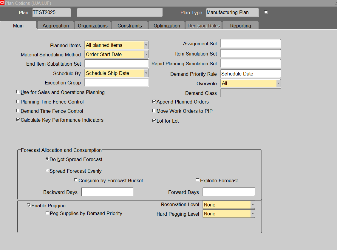337x250 pixels.
Task: Click the Demand Priority Rule field
Action: pyautogui.click(x=251, y=74)
